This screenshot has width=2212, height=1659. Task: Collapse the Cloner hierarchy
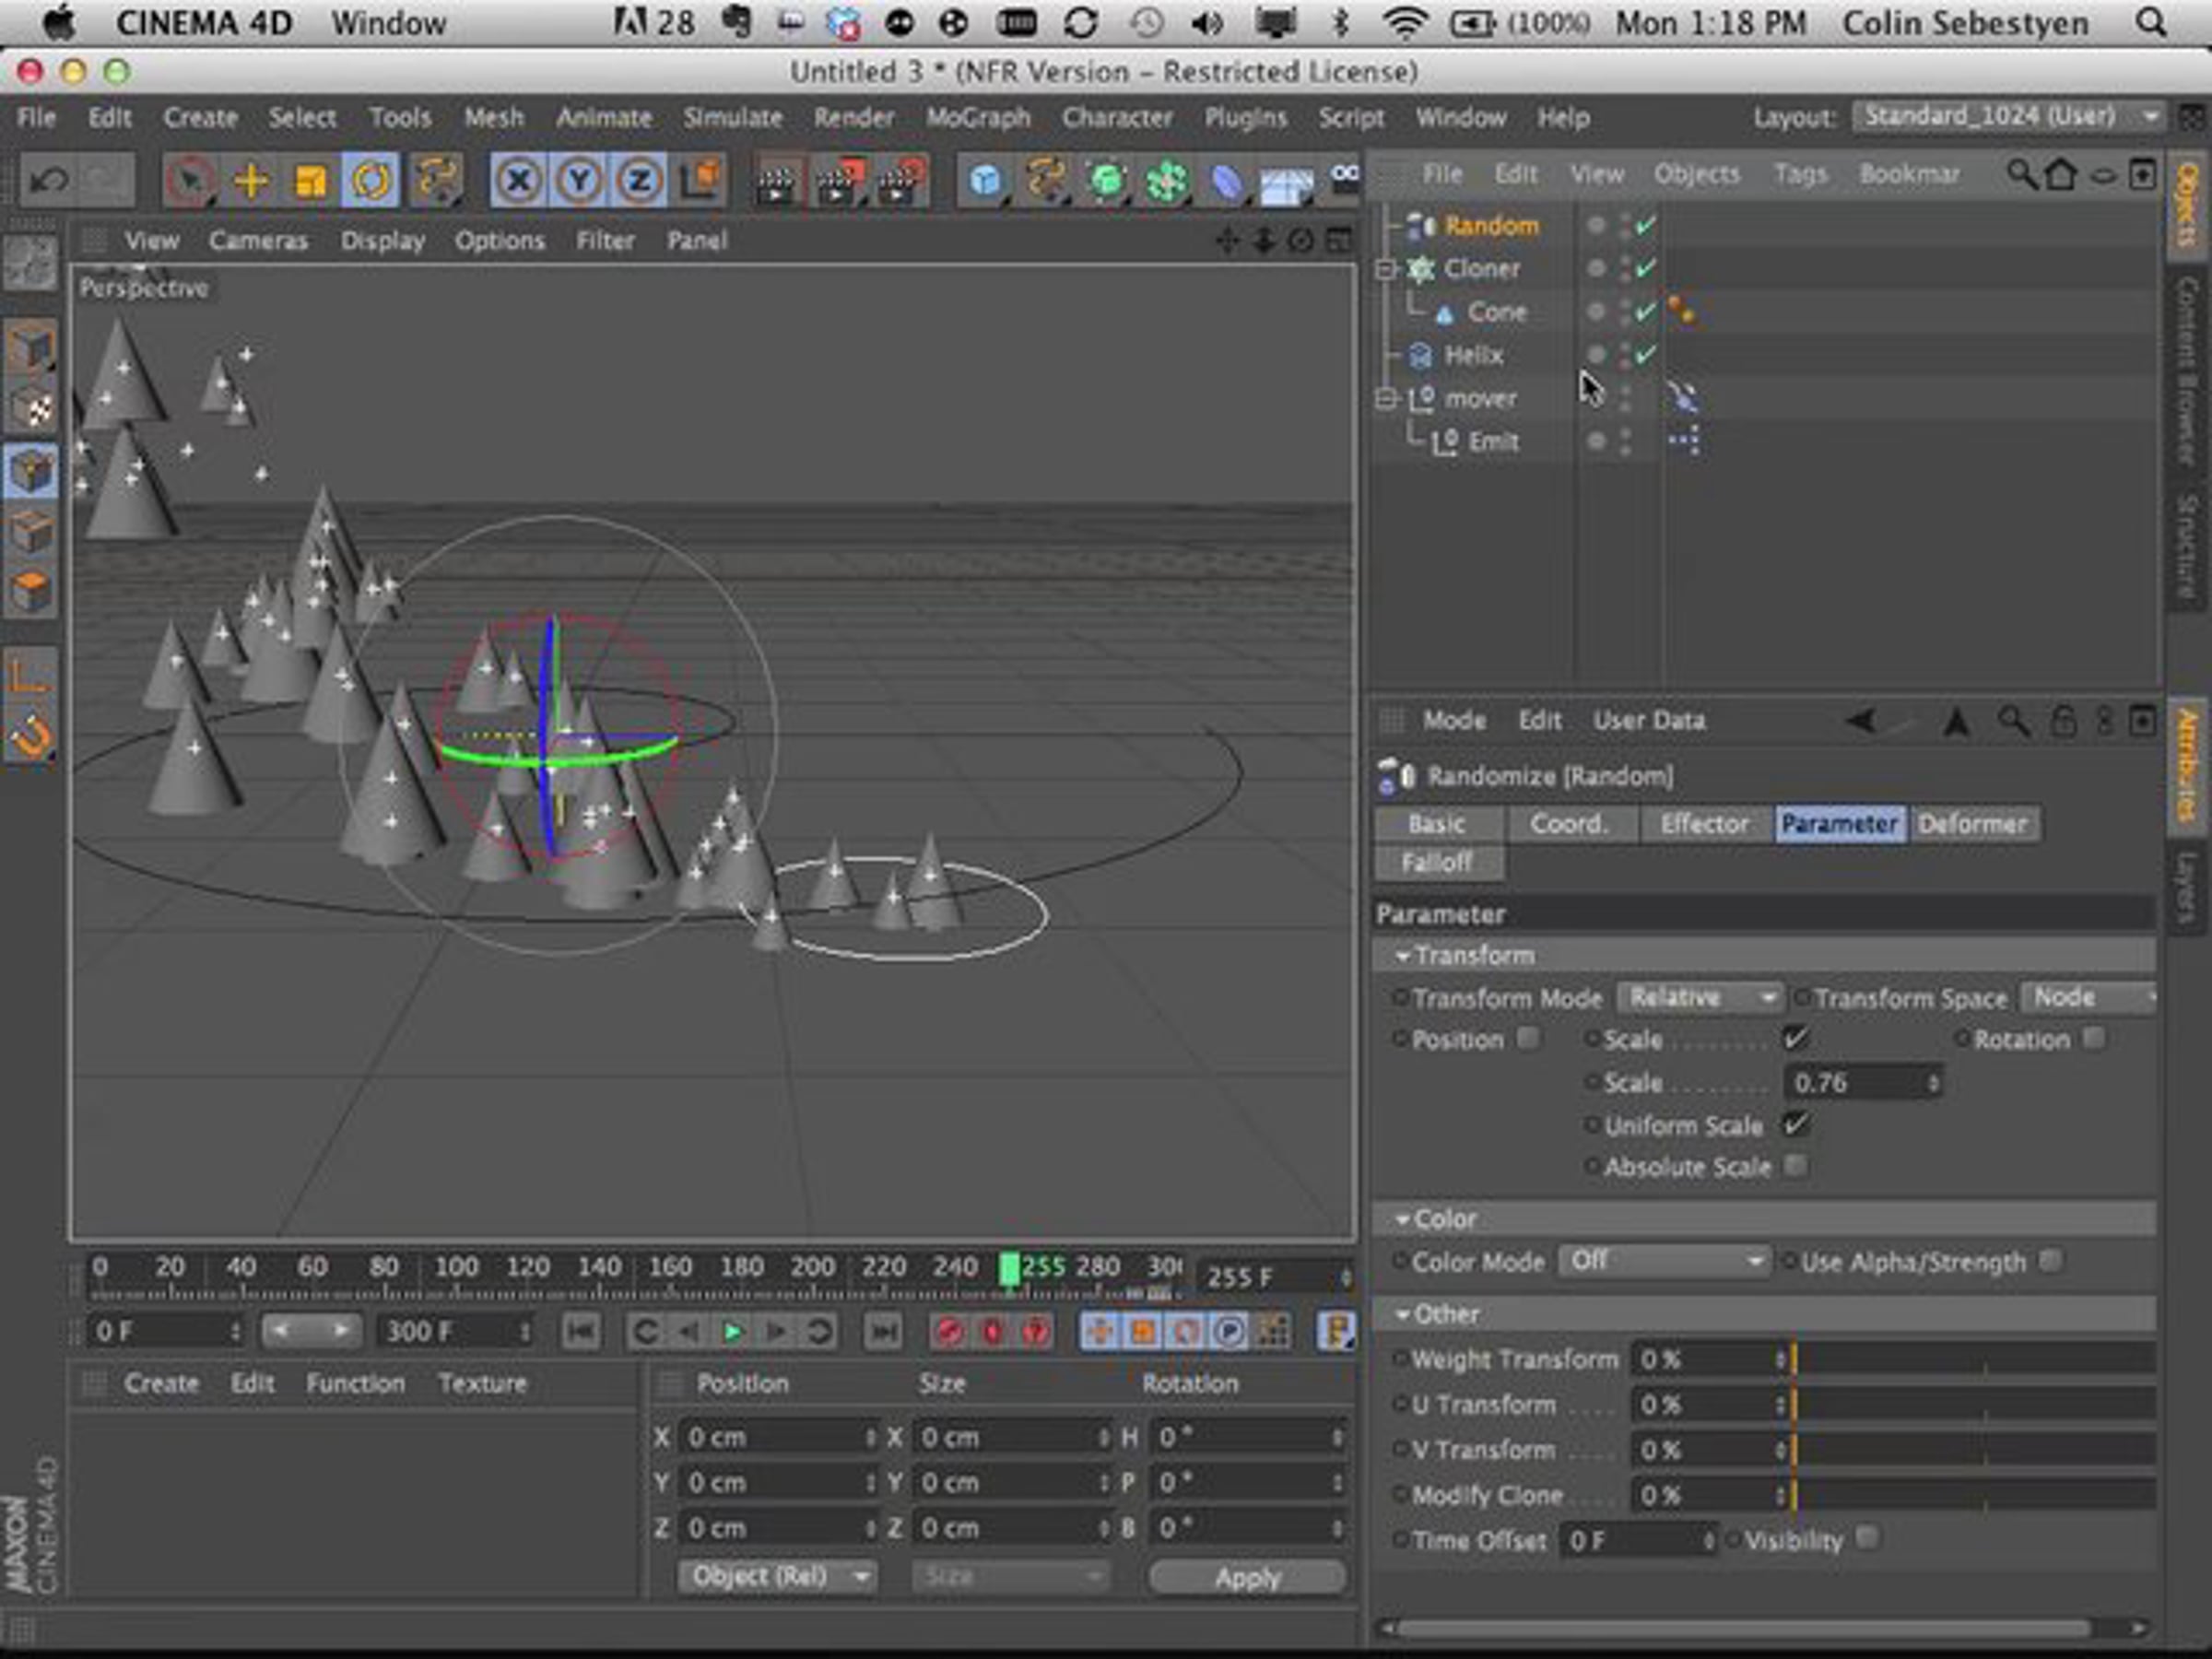coord(1386,269)
